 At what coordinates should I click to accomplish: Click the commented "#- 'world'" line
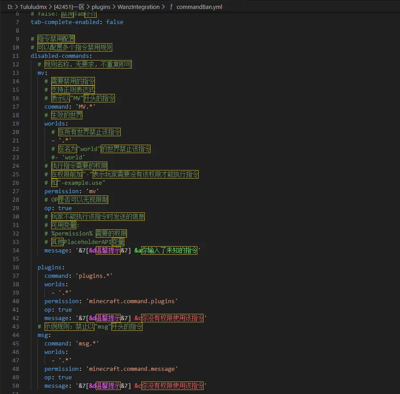[x=68, y=157]
